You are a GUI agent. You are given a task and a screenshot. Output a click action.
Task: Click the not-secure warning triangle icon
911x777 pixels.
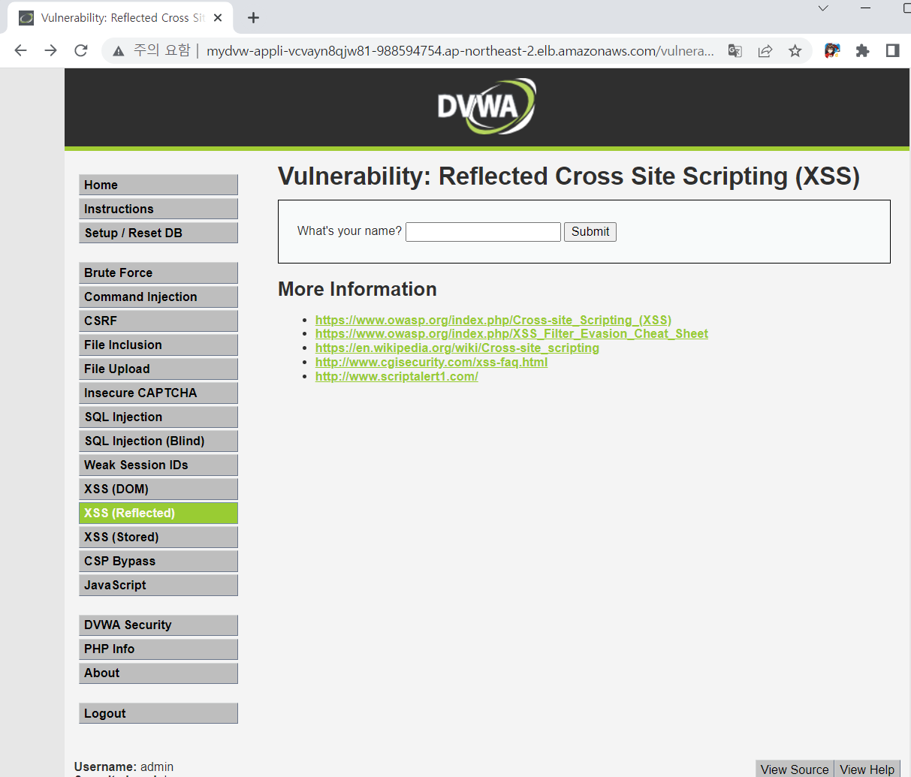point(118,51)
